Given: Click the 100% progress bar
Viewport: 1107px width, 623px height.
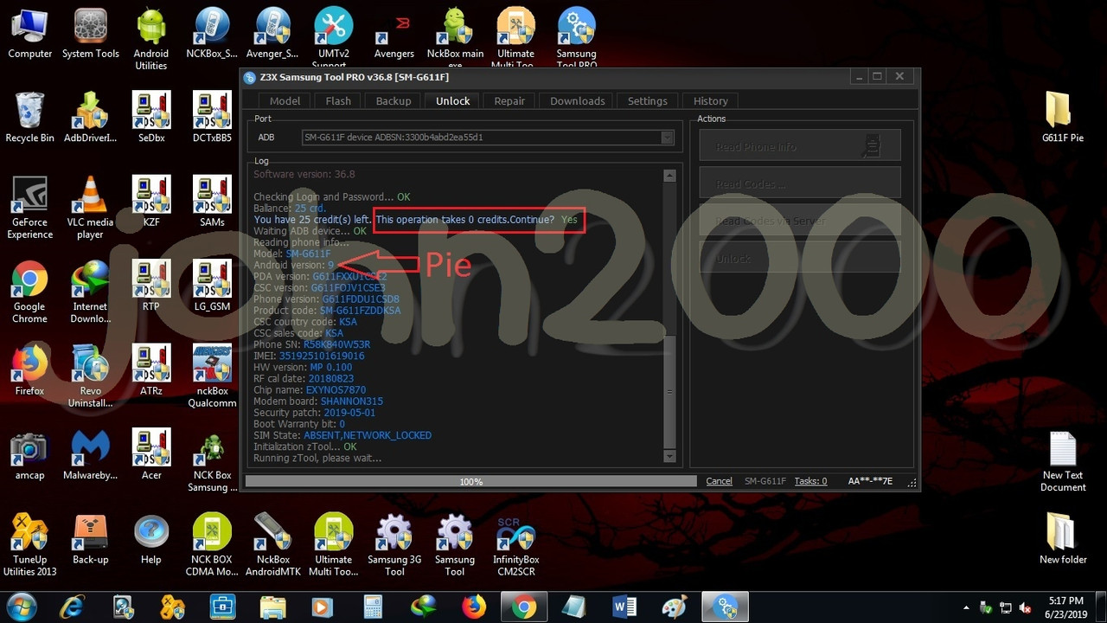Looking at the screenshot, I should (x=470, y=481).
